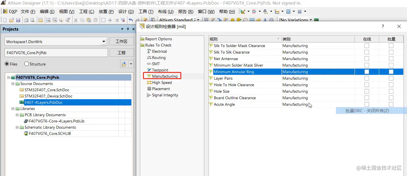407x176 pixels.
Task: Click the Move selection cross icon
Action: 110,20
